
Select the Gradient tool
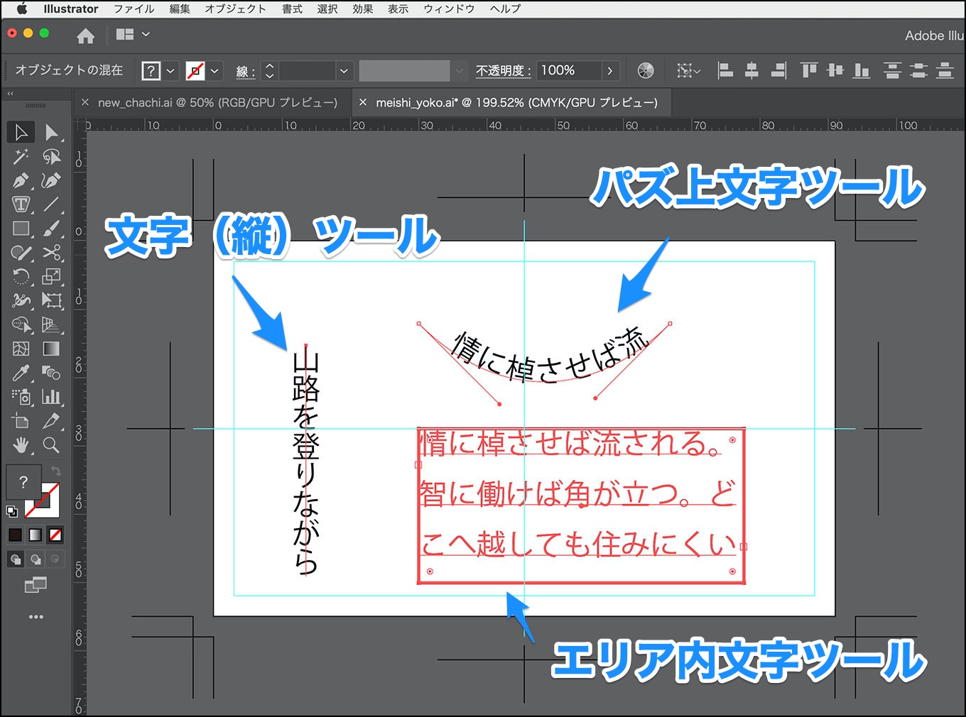[x=51, y=349]
